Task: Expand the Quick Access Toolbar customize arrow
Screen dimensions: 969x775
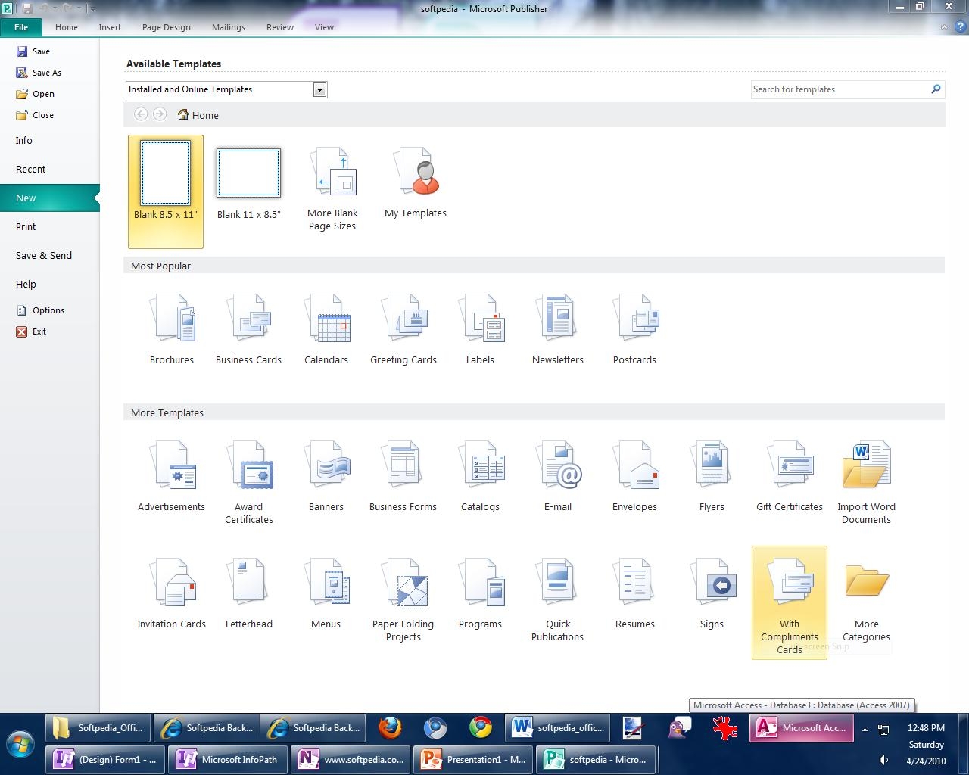Action: coord(92,9)
